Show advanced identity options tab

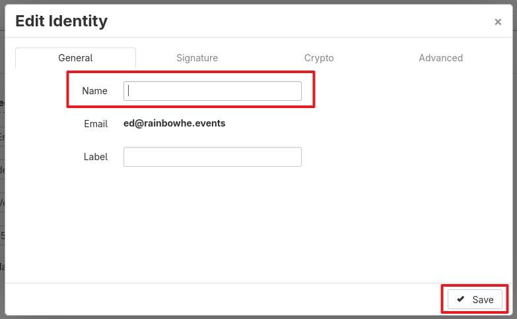click(440, 58)
